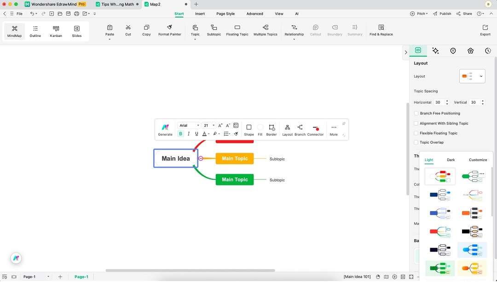497x282 pixels.
Task: Open the font color picker
Action: [205, 134]
